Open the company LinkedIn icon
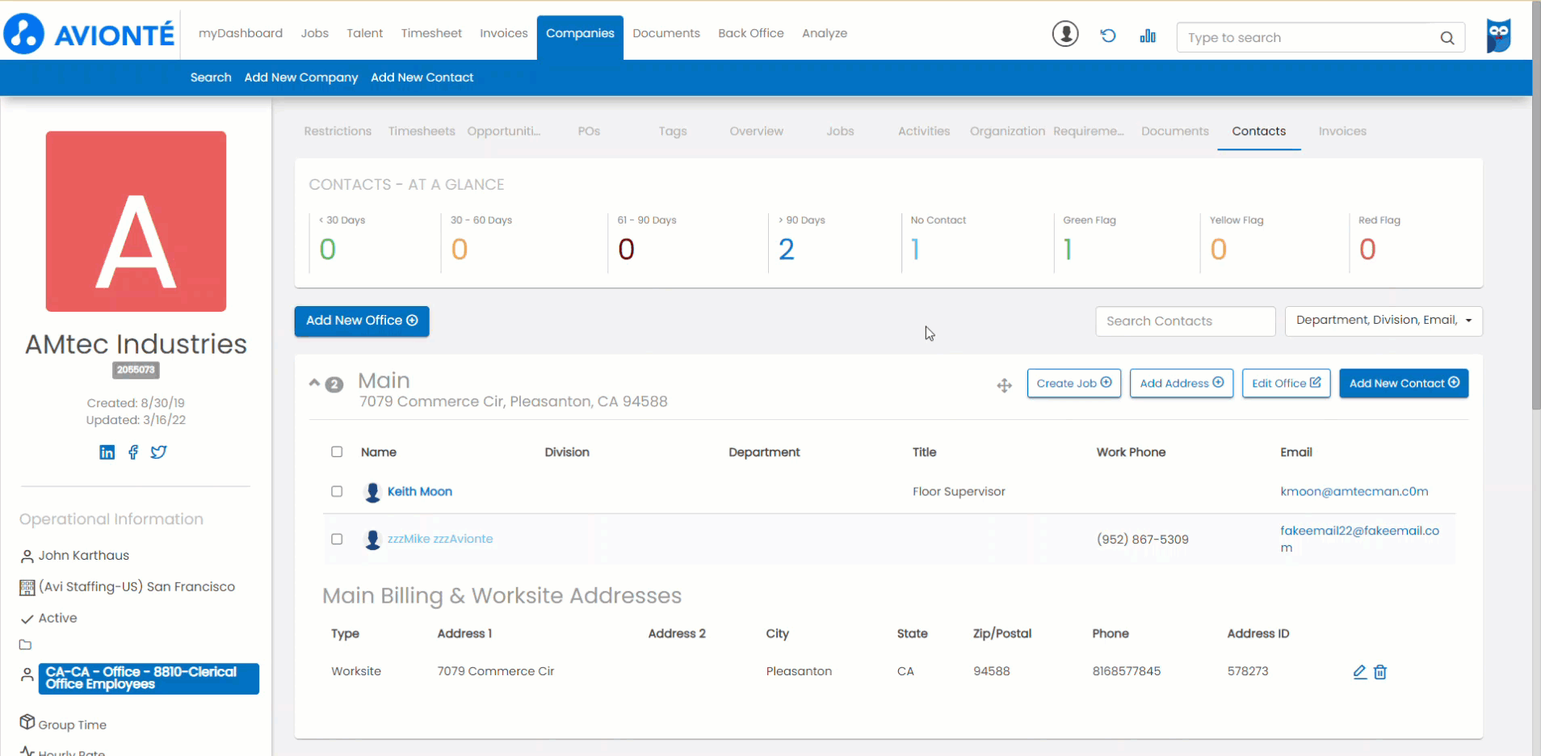The width and height of the screenshot is (1541, 756). tap(107, 452)
